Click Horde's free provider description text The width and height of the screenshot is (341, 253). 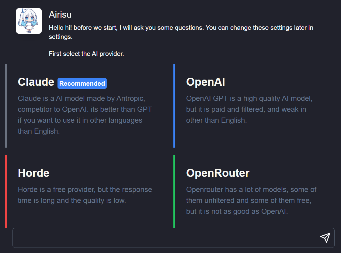click(85, 195)
